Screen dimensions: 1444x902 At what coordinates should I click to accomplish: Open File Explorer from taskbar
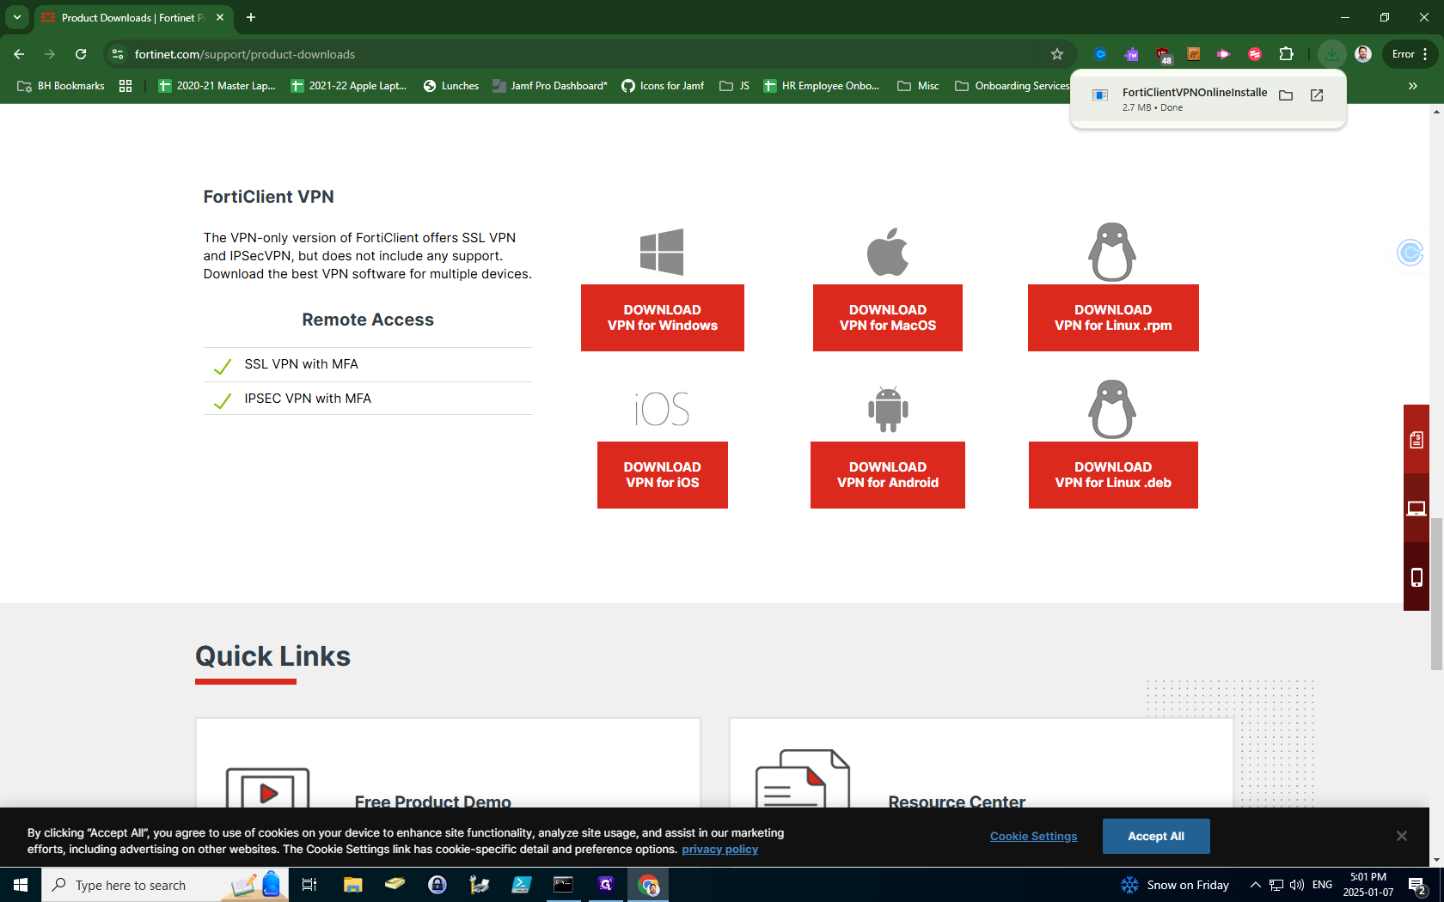tap(352, 885)
